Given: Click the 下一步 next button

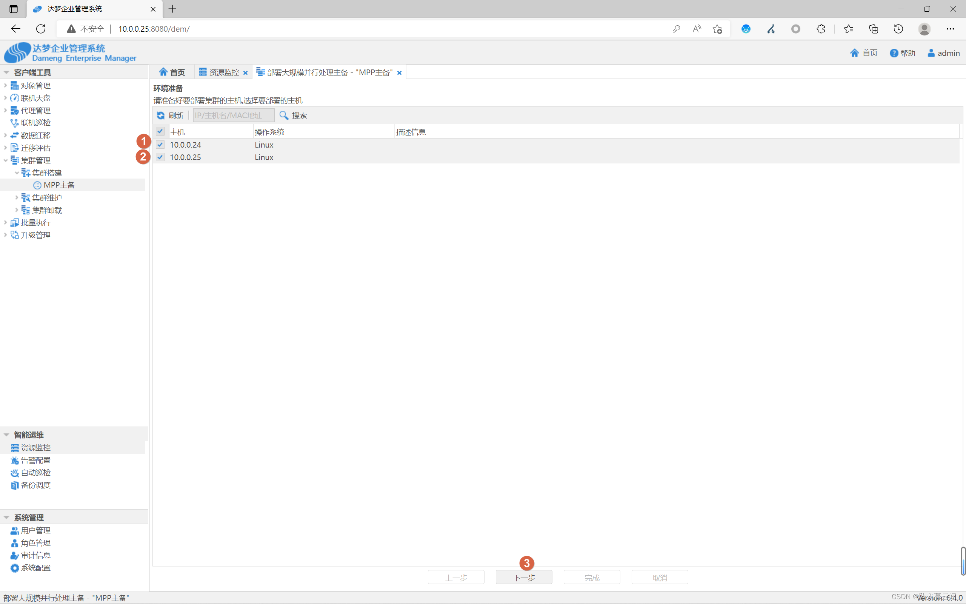Looking at the screenshot, I should [524, 577].
